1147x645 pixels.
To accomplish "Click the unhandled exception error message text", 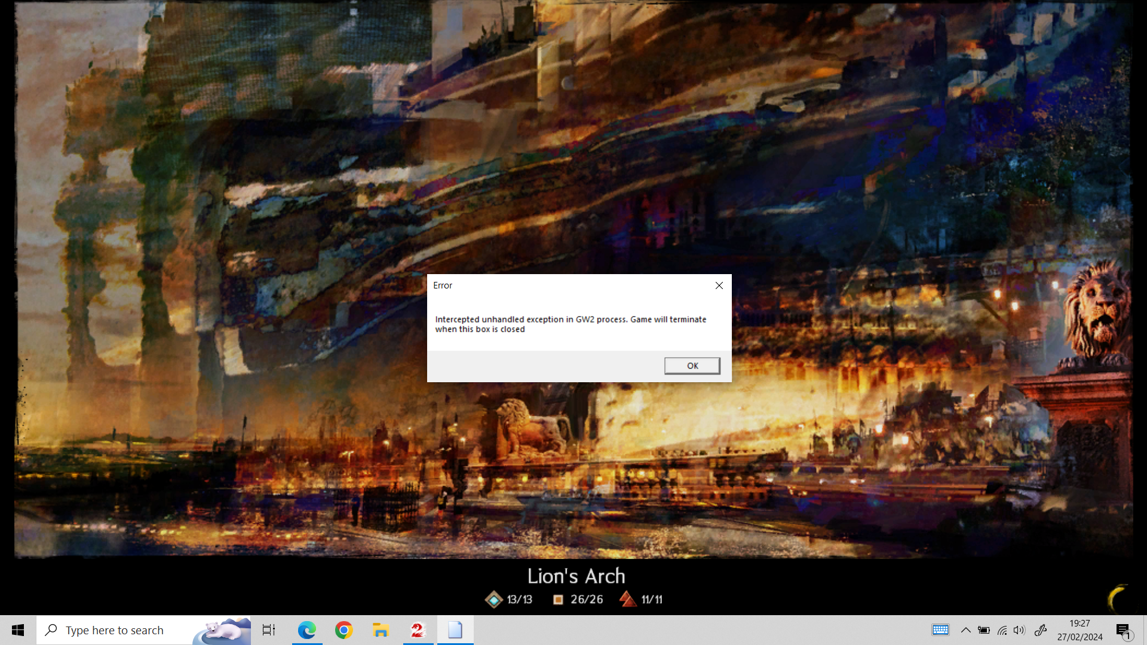I will (x=571, y=324).
